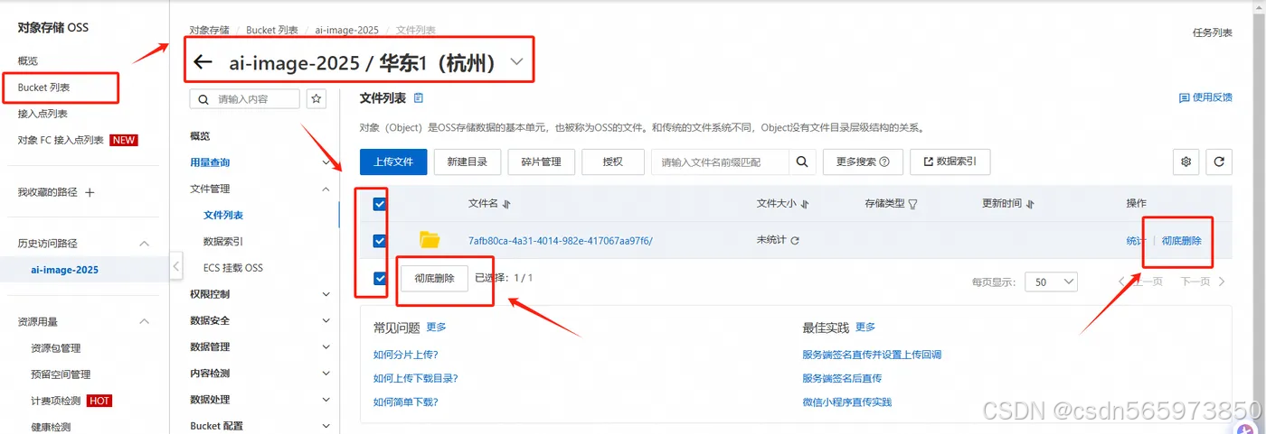
Task: Open bucket 概览 in the bucket navigation
Action: (200, 135)
